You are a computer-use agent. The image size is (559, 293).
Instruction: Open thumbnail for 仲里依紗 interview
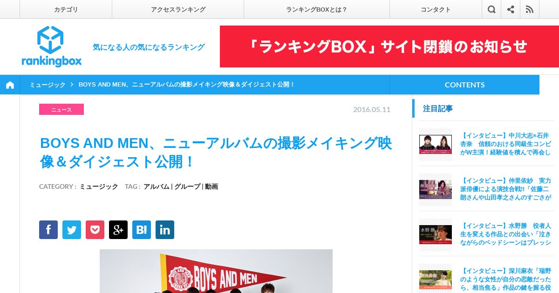pos(436,189)
